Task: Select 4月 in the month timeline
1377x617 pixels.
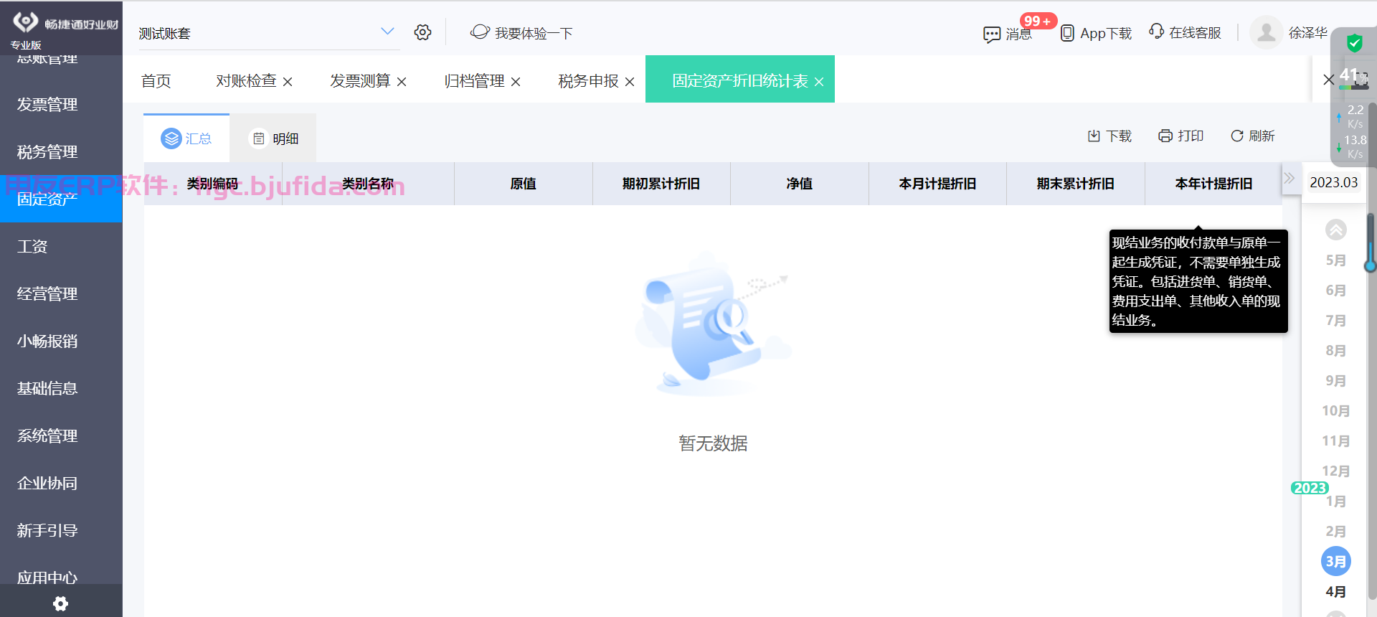Action: click(1335, 592)
